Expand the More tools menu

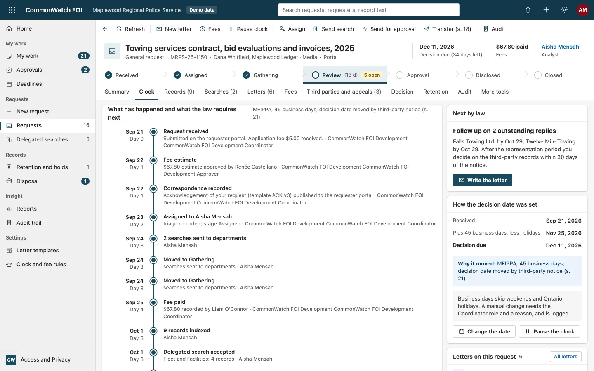tap(495, 92)
